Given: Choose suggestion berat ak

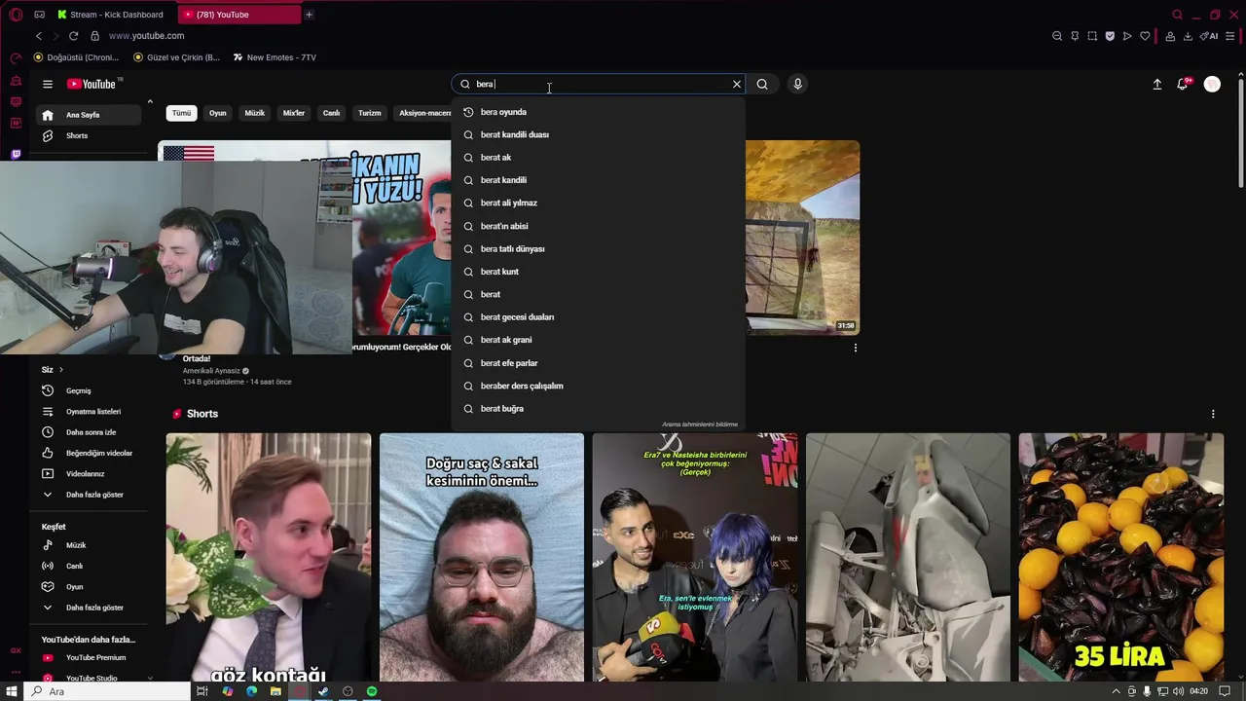Looking at the screenshot, I should click(599, 157).
